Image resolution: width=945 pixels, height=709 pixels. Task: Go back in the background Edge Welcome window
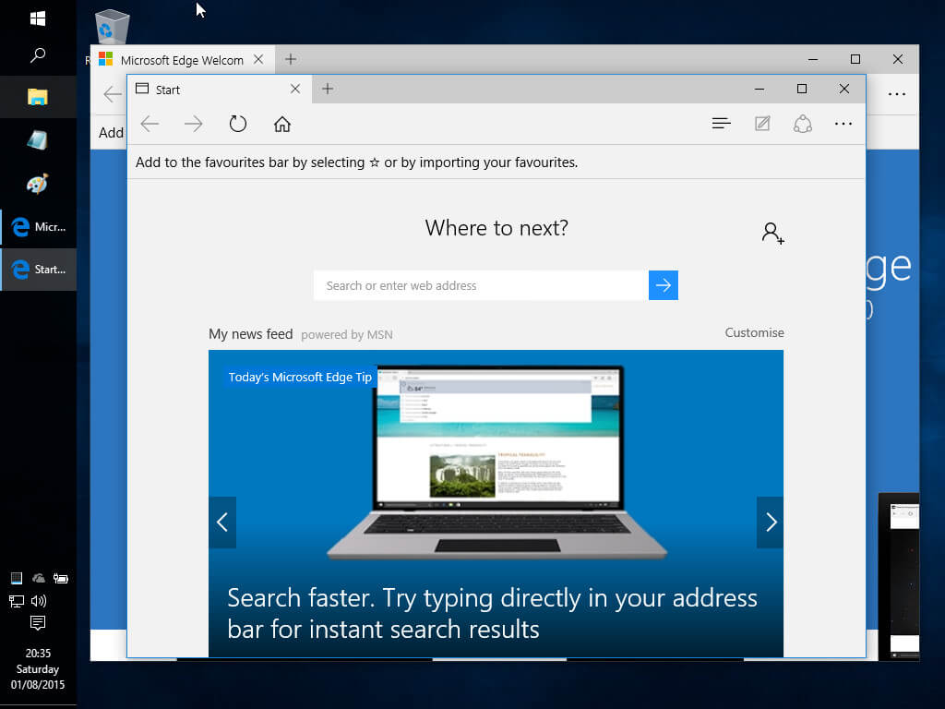112,94
